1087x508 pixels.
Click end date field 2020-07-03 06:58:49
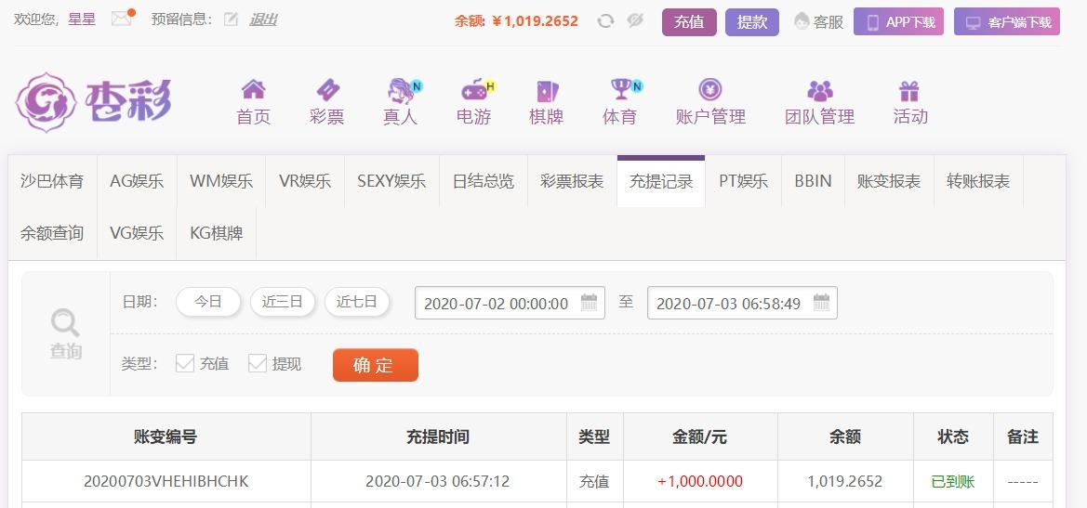coord(742,303)
